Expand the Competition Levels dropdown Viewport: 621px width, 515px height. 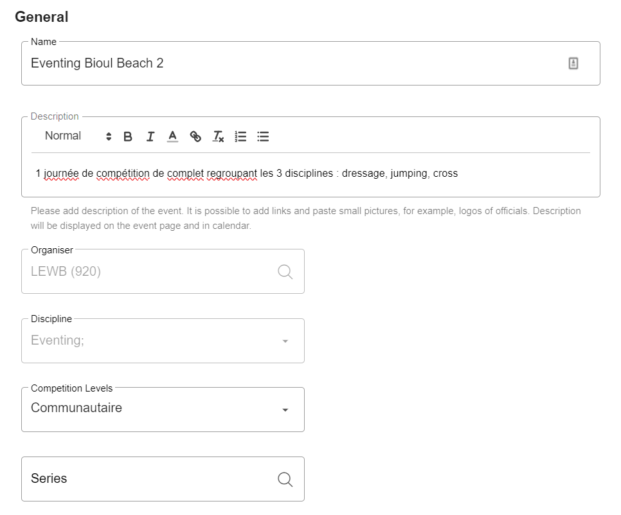[285, 410]
